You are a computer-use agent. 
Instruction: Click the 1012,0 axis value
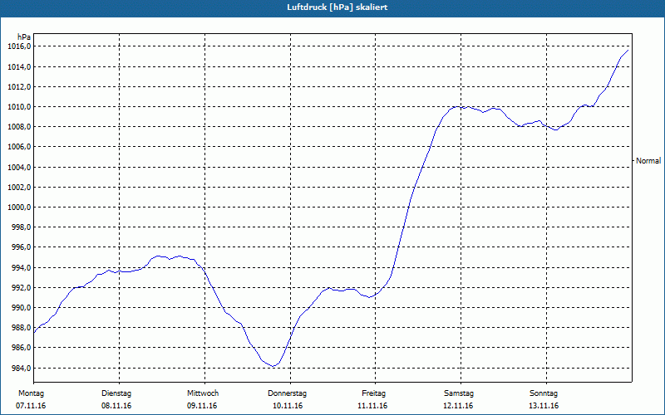[x=19, y=87]
